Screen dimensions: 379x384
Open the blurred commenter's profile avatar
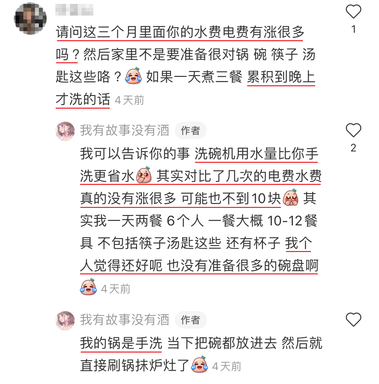30,18
